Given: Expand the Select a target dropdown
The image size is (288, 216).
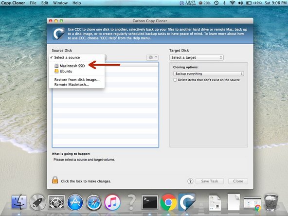Looking at the screenshot, I should click(197, 57).
